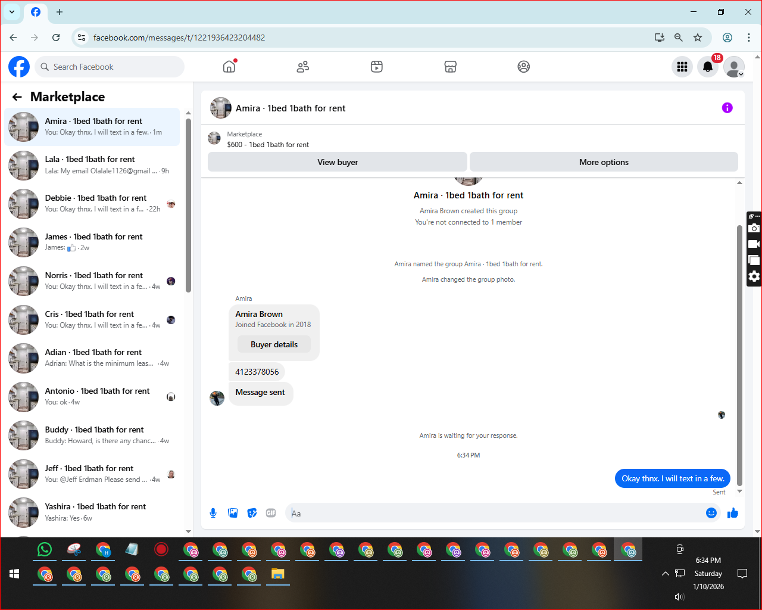Click Amira Brown name in buyer card
This screenshot has width=762, height=610.
click(259, 314)
